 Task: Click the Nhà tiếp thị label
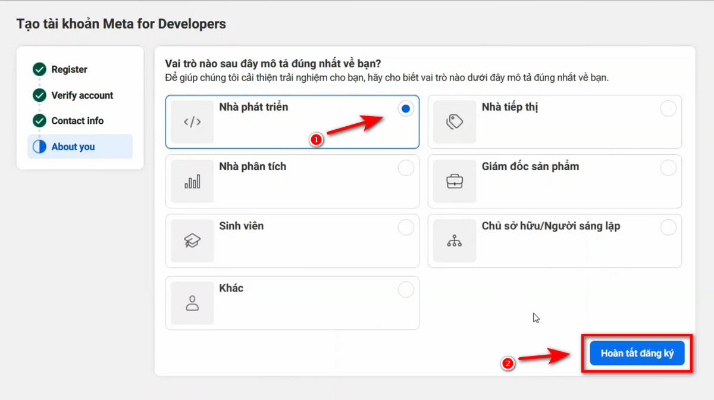pyautogui.click(x=510, y=107)
